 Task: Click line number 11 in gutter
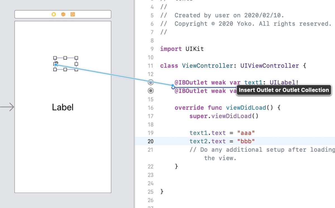coord(150,66)
